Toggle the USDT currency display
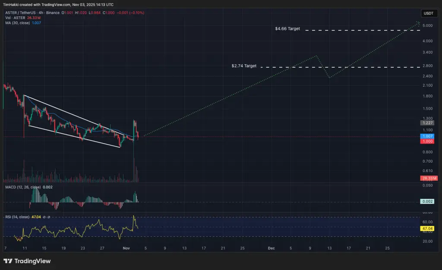Viewport: 442px width, 270px height. tap(428, 13)
